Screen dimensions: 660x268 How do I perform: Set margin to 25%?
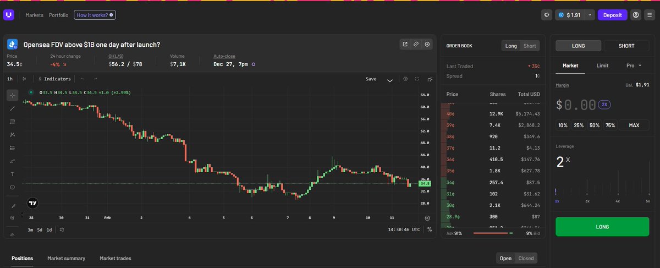pos(579,125)
